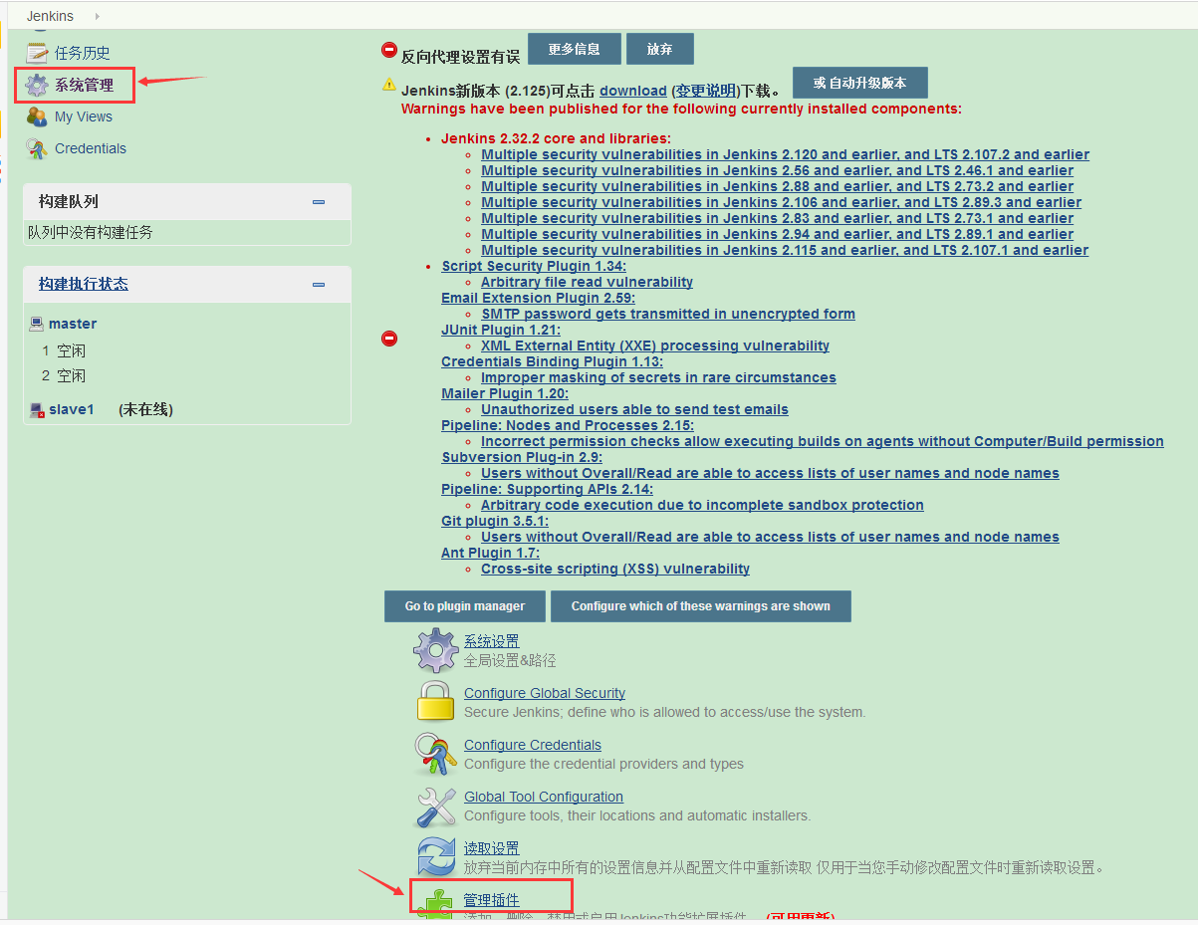Open the 变更说明 changelog link

pyautogui.click(x=705, y=91)
